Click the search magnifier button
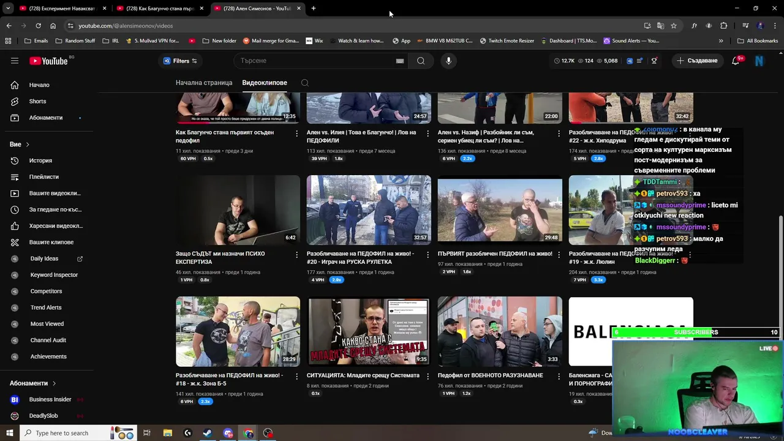784x441 pixels. (x=421, y=61)
